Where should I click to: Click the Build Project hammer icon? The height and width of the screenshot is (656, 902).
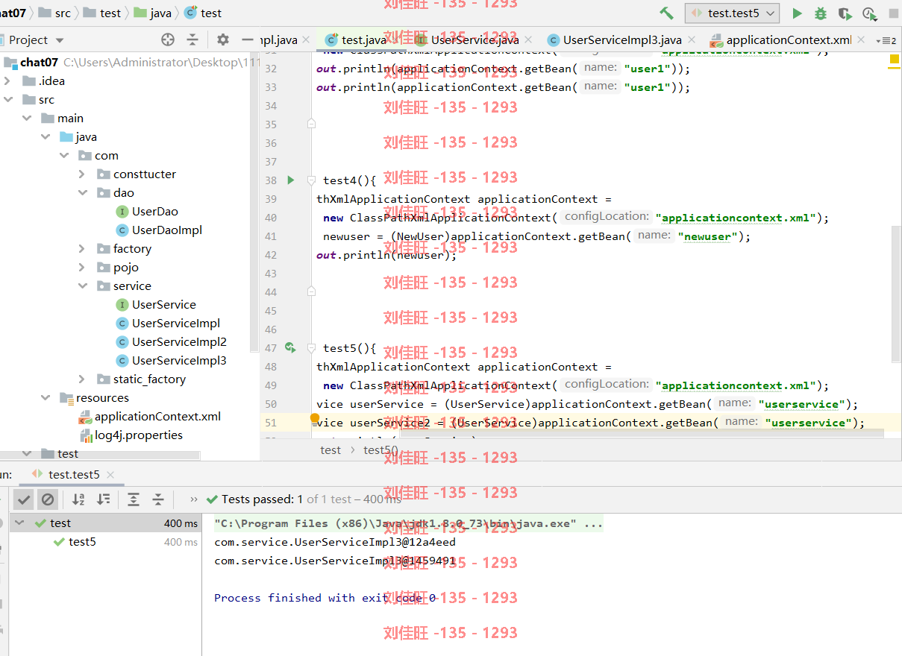pos(666,13)
